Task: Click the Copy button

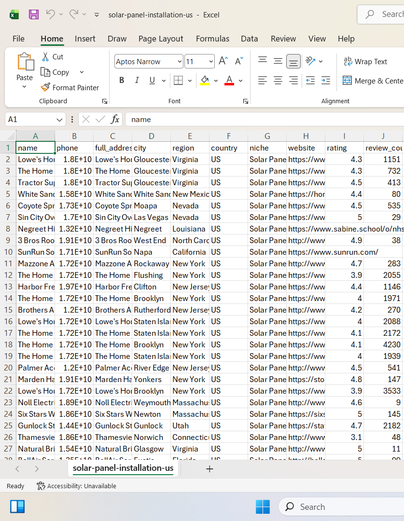Action: pyautogui.click(x=55, y=72)
